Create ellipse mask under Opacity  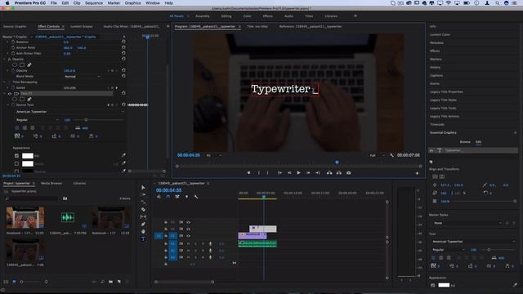tap(15, 65)
